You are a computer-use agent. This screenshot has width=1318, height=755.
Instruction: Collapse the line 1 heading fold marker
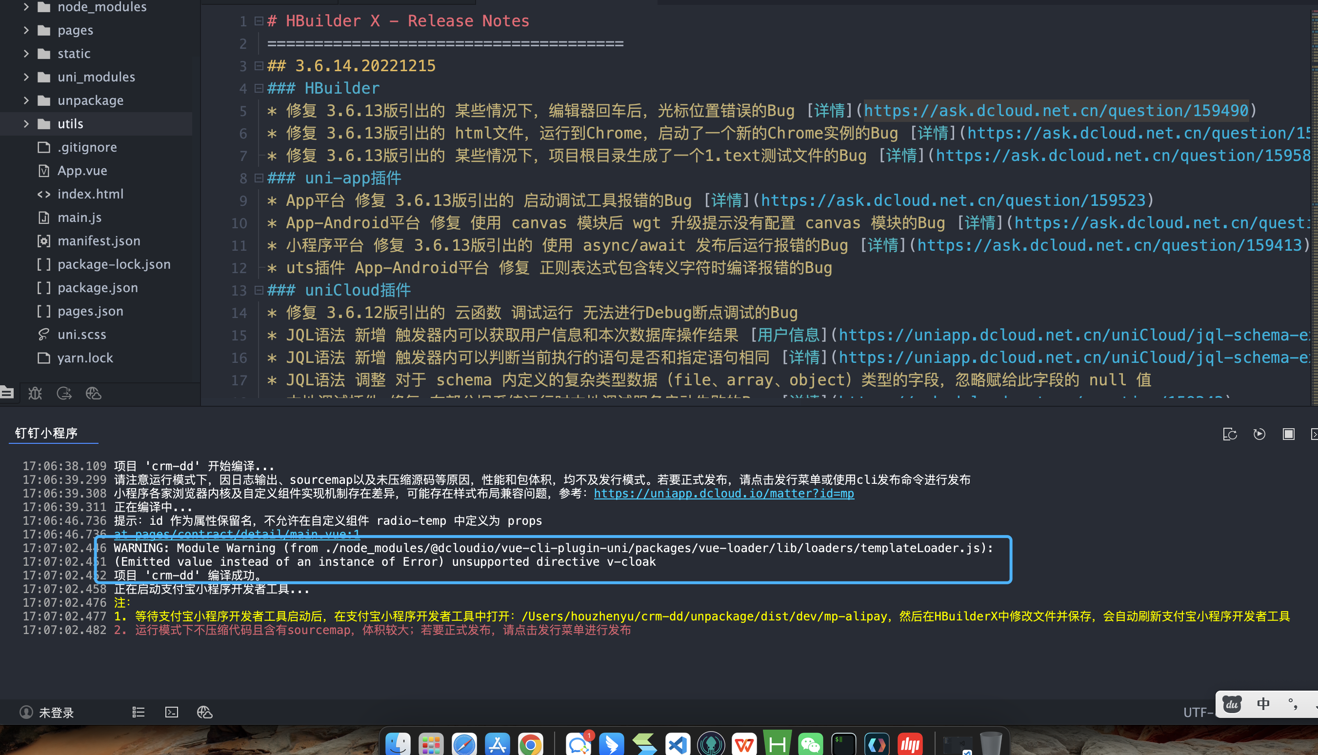[259, 21]
